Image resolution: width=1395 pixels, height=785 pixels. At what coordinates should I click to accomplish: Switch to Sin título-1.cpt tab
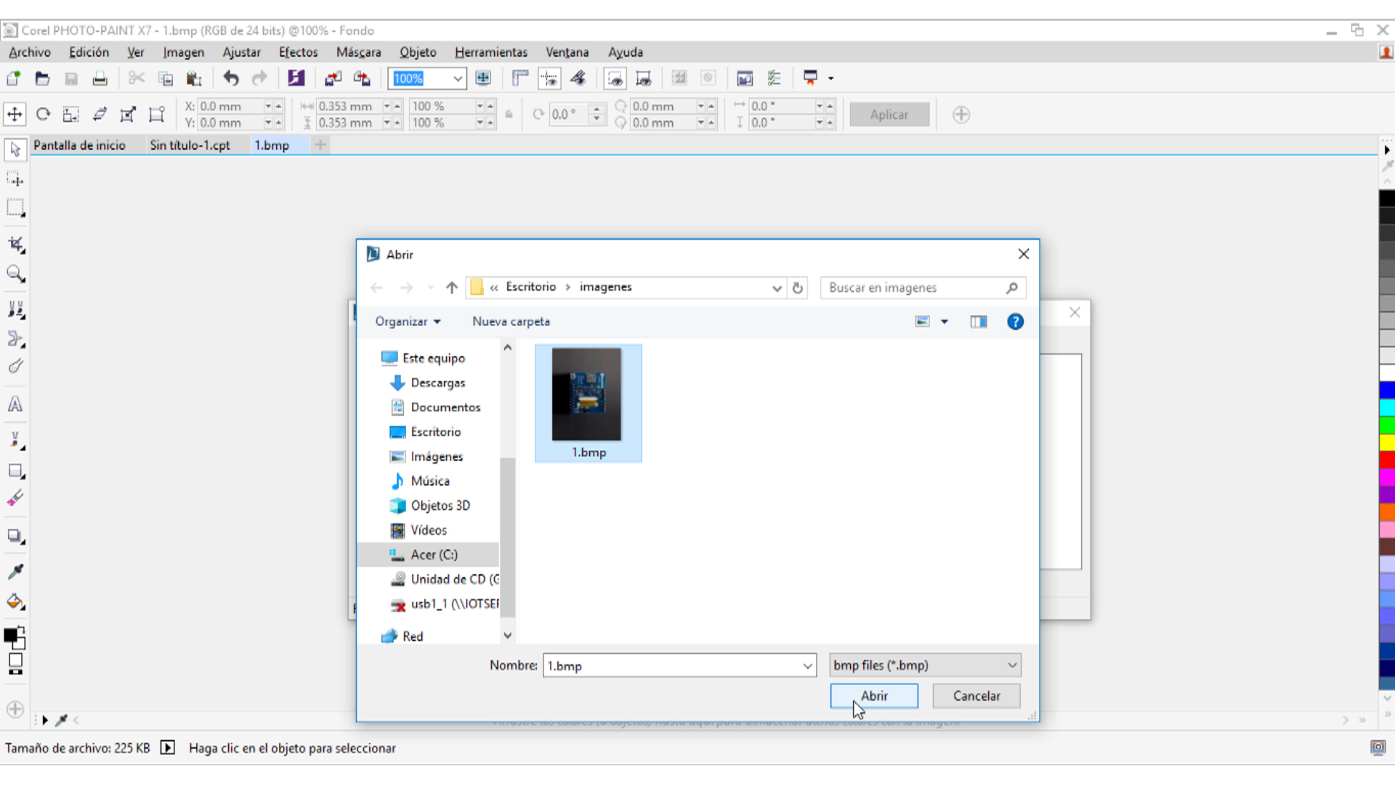click(190, 145)
